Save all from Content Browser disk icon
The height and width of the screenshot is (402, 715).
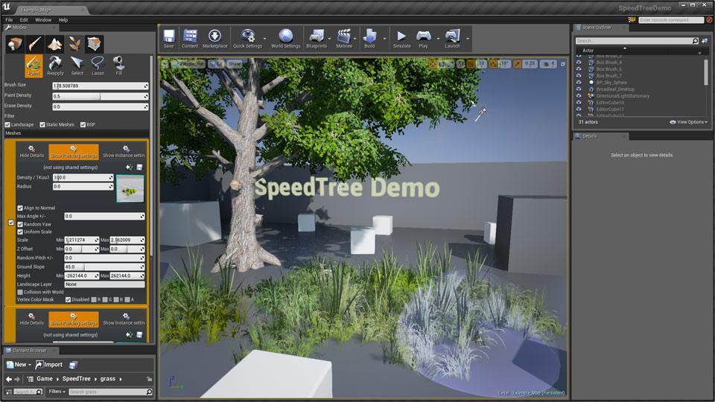point(73,365)
